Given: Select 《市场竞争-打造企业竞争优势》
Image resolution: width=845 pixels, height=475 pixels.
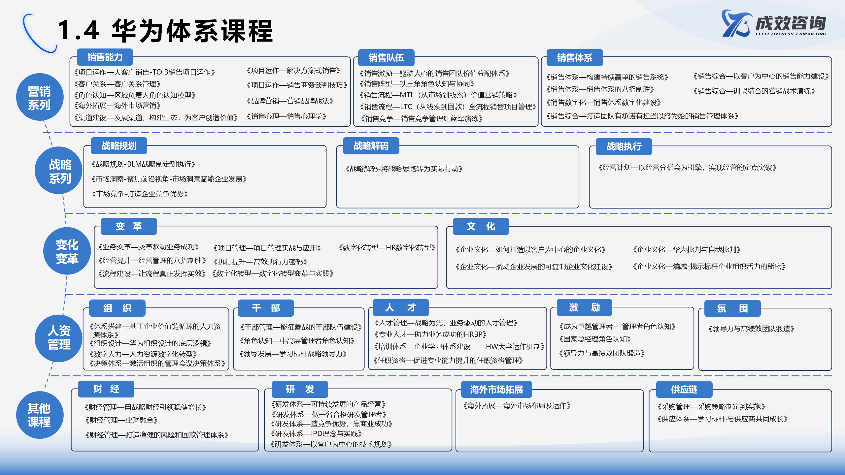Looking at the screenshot, I should (x=140, y=194).
